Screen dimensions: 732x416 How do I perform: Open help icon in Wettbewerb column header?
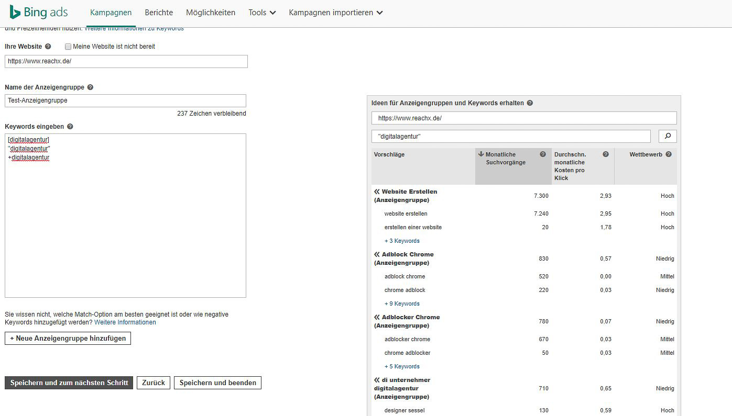[669, 154]
